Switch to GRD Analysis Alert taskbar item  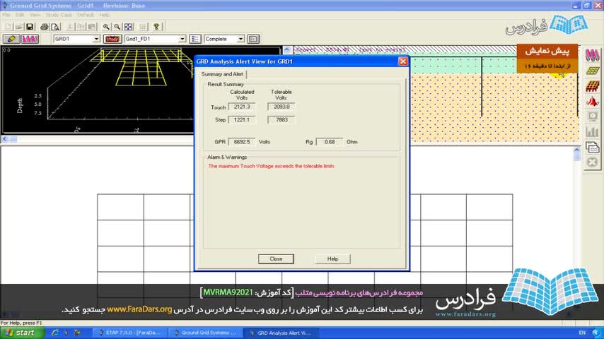pyautogui.click(x=282, y=333)
